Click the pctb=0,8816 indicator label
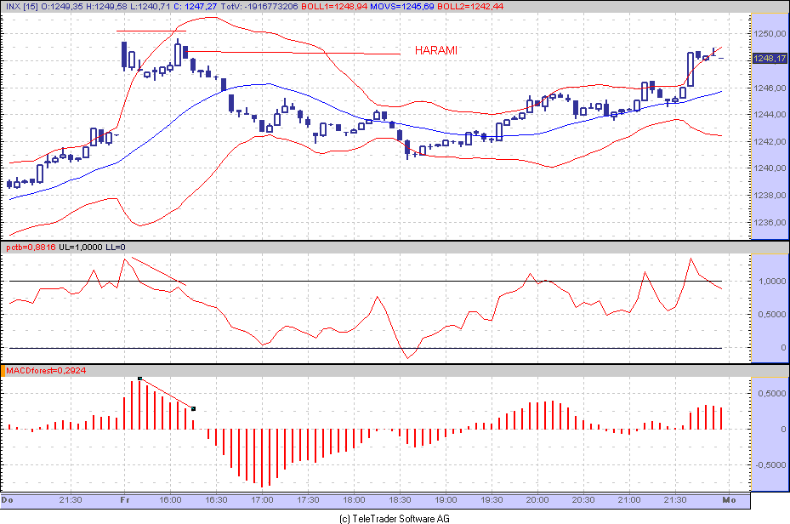The width and height of the screenshot is (790, 524). 31,248
